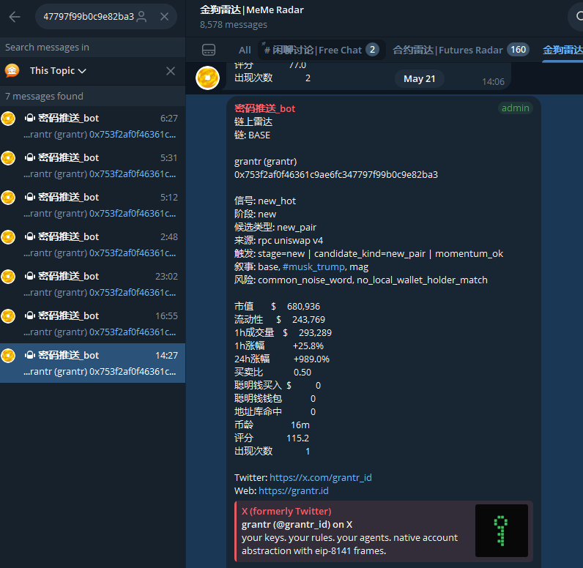Click the gold coin avatar in chat
This screenshot has height=568, width=583.
pyautogui.click(x=207, y=78)
